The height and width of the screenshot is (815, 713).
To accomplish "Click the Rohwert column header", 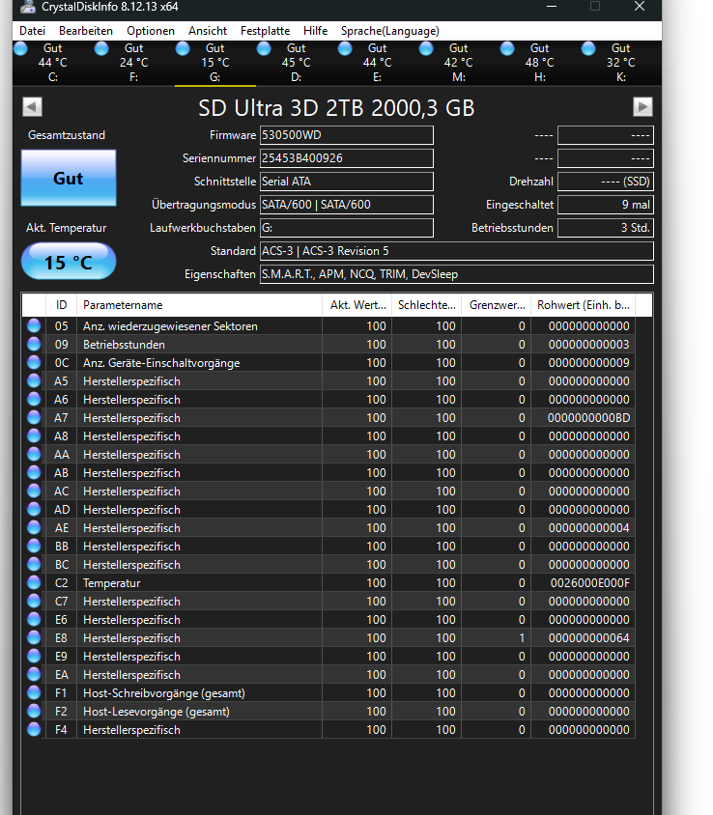I will (x=583, y=305).
